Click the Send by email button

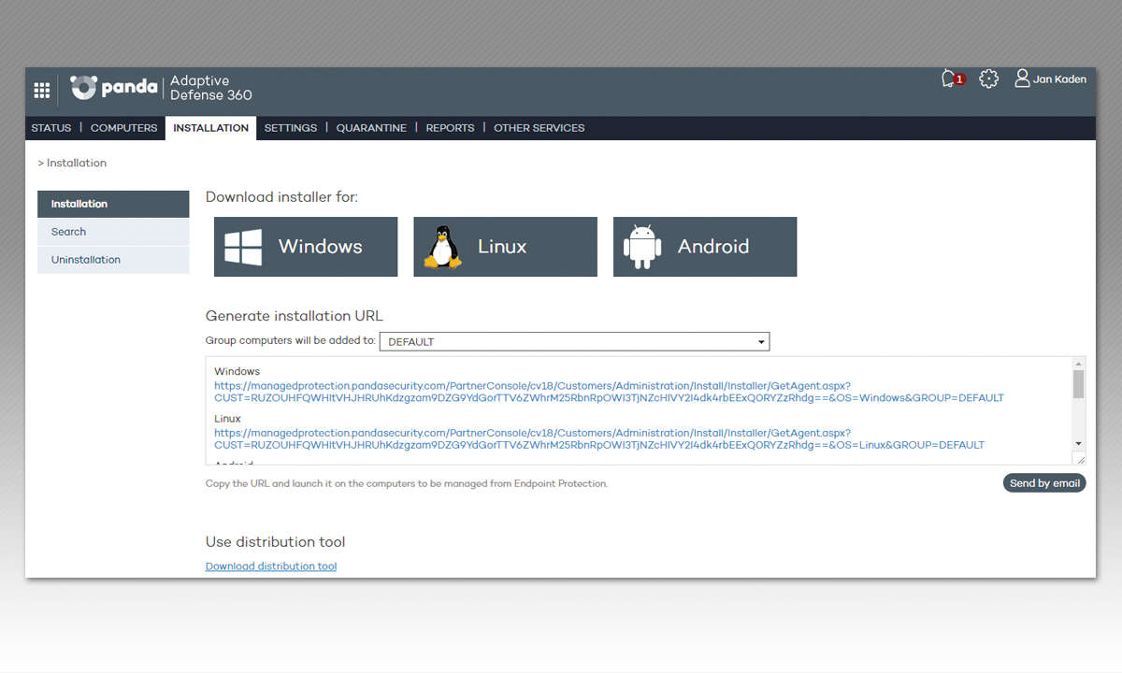(x=1044, y=483)
